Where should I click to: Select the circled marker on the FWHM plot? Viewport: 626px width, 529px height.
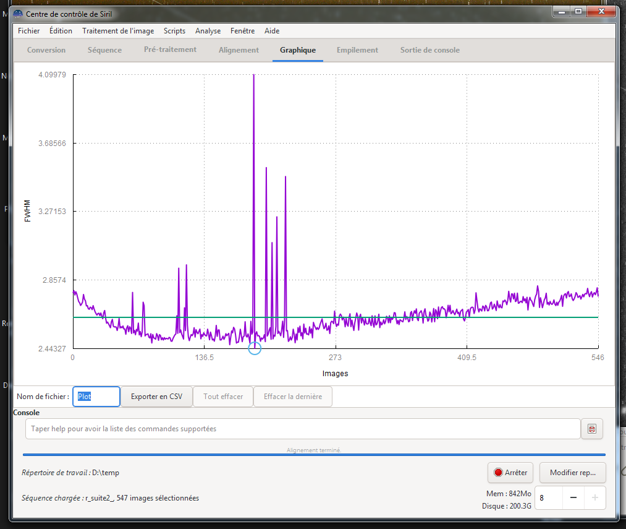255,348
